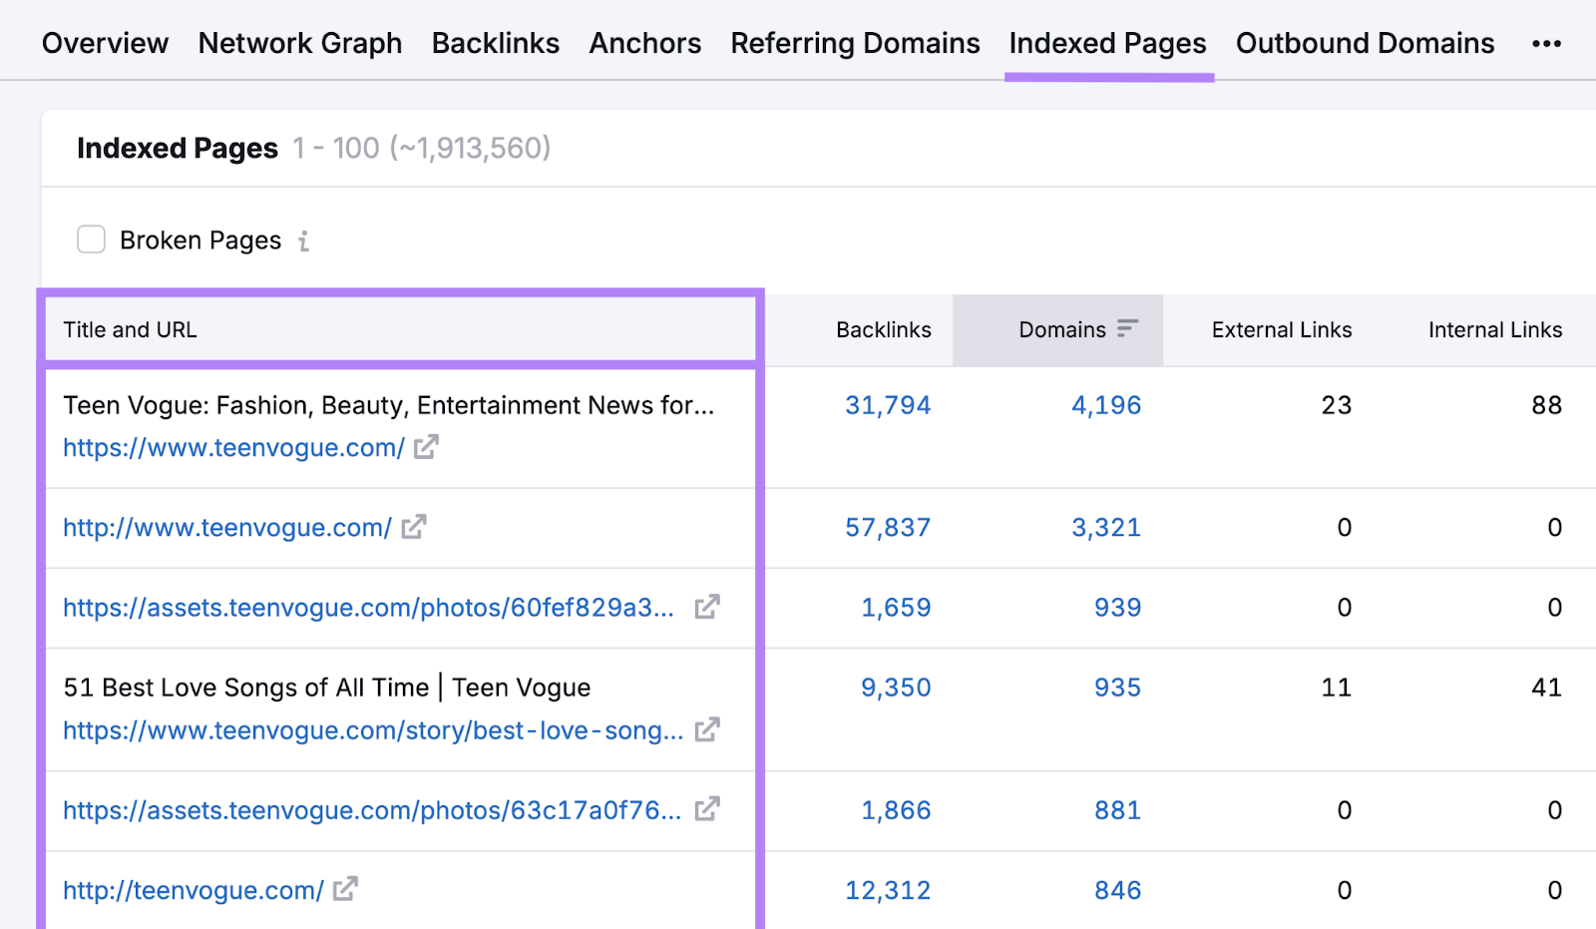The width and height of the screenshot is (1596, 929).
Task: Click internal links value 41
Action: (1547, 688)
